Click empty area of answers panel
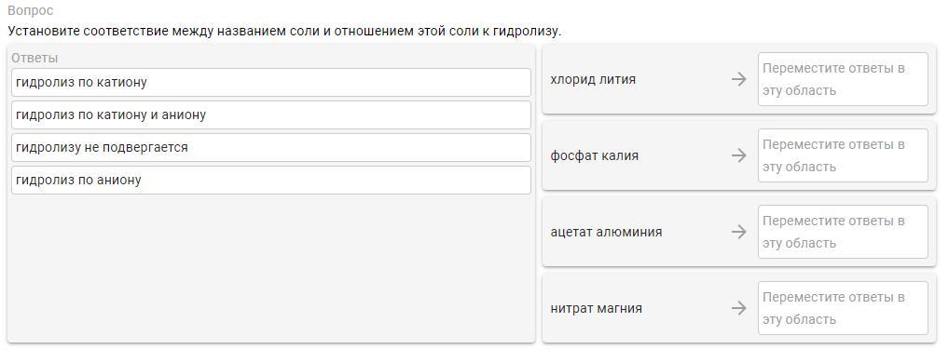949x363 pixels. [x=270, y=269]
